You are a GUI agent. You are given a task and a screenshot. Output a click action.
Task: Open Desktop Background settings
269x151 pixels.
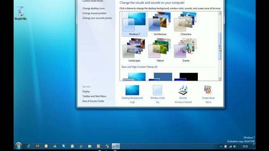[x=132, y=94]
